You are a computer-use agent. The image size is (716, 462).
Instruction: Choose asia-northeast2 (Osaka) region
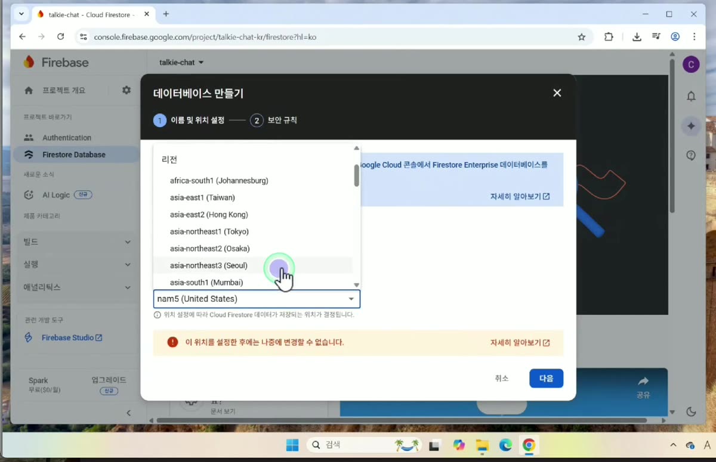(253, 249)
